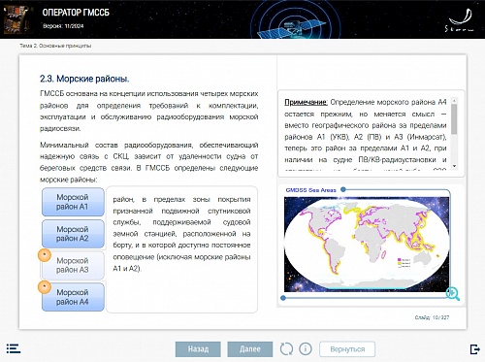The height and width of the screenshot is (362, 485).
Task: Click the note panel scrollbar thumb
Action: [454, 118]
